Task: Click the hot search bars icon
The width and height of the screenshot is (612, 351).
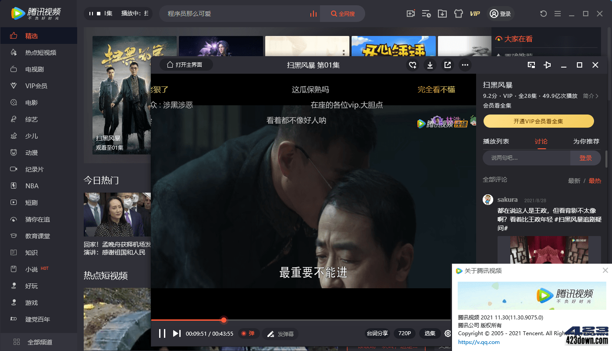Action: pos(313,14)
